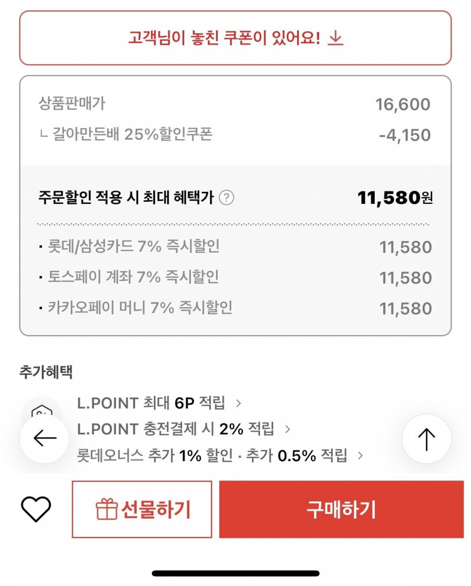Open L.POINT 충전결제 2% 적립 details
The height and width of the screenshot is (586, 471).
[x=176, y=429]
